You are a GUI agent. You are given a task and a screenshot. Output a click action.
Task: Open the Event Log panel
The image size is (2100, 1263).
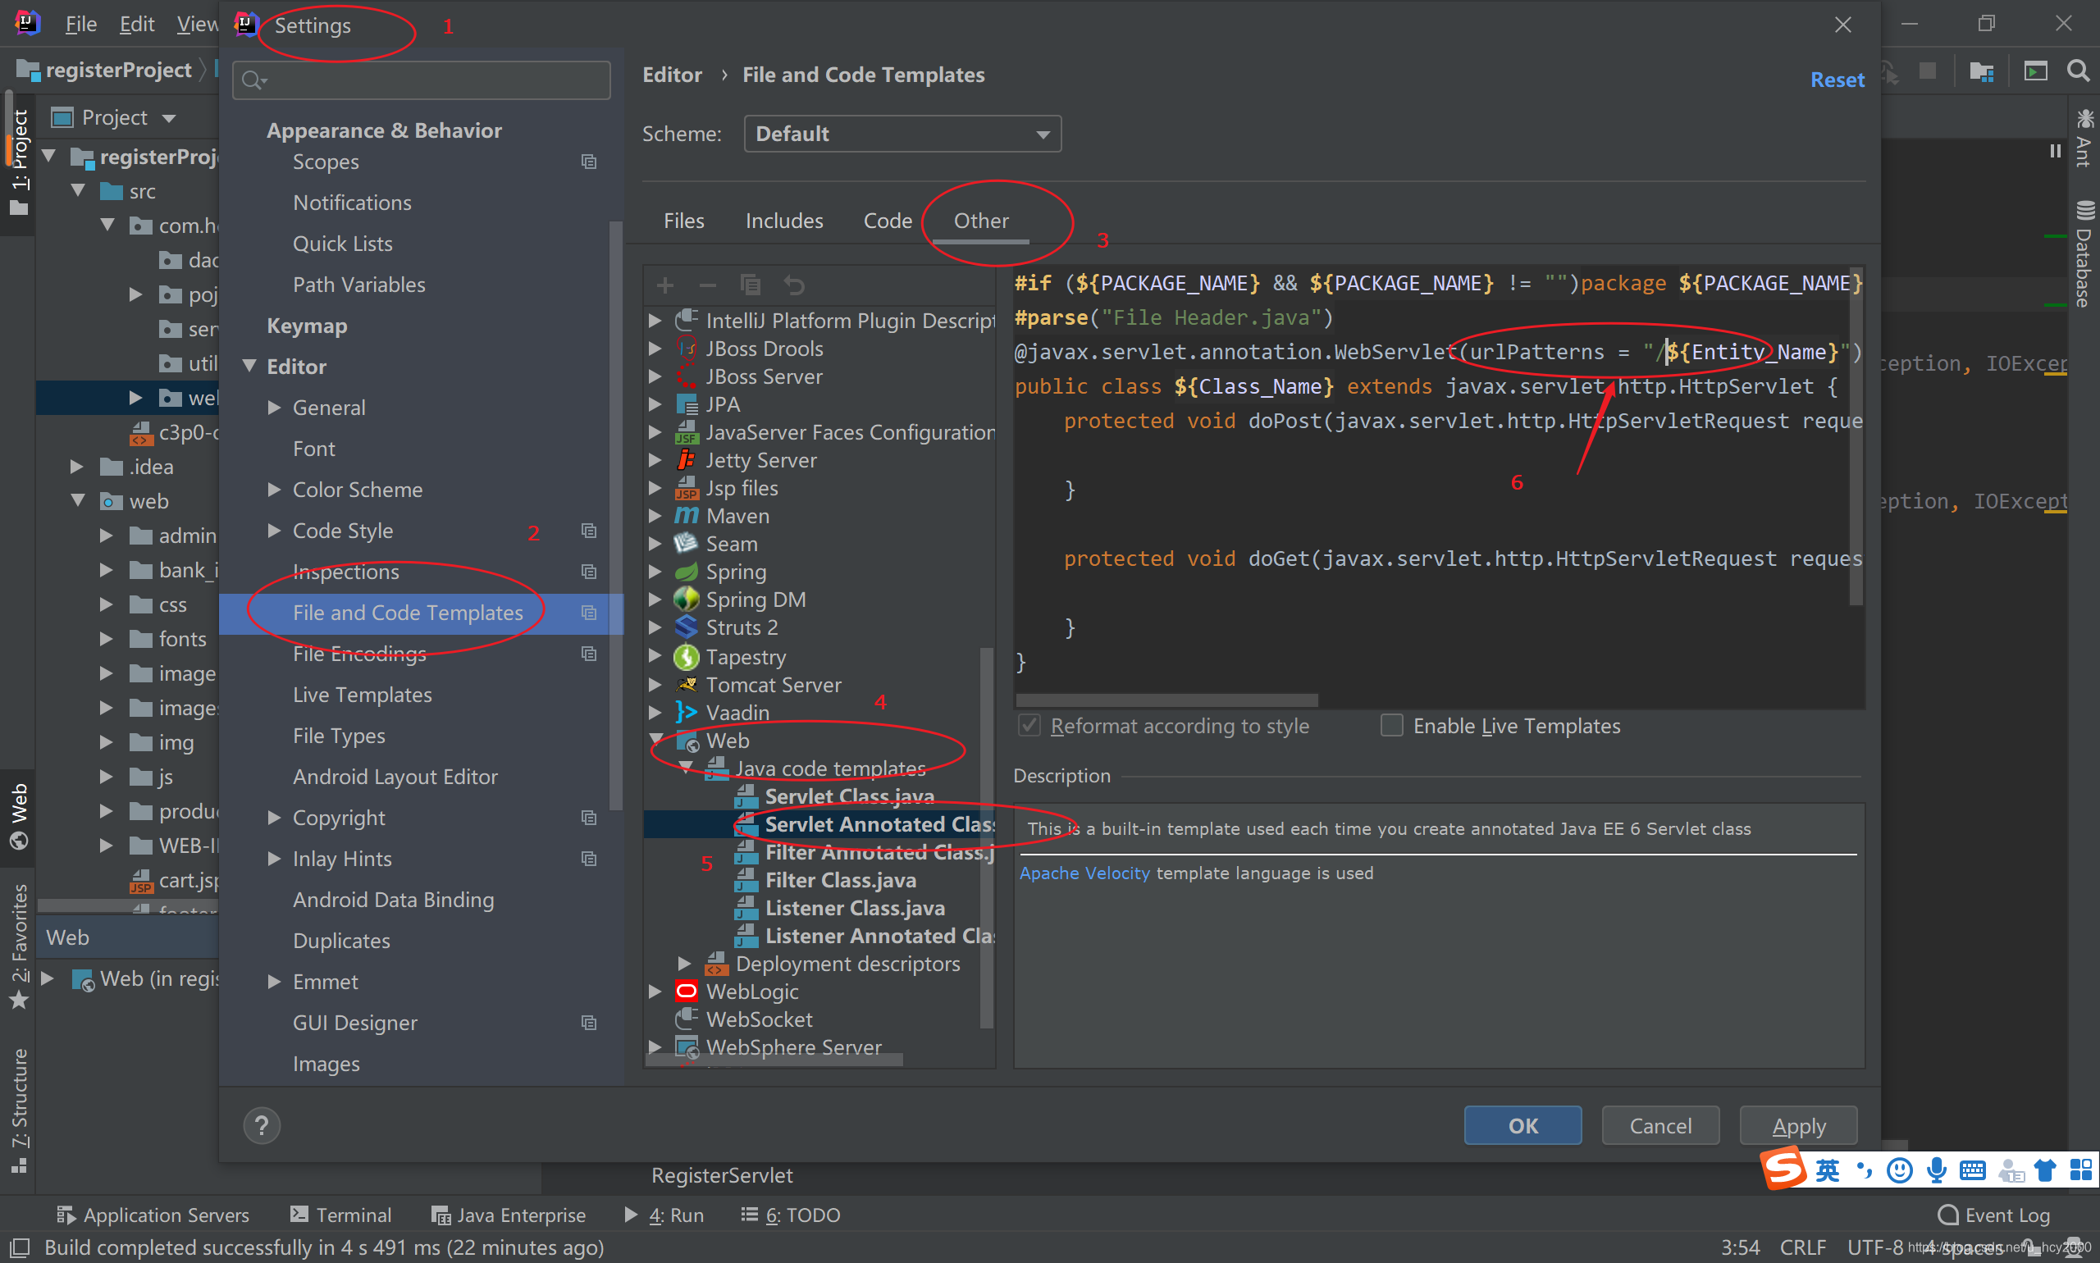pos(1994,1215)
